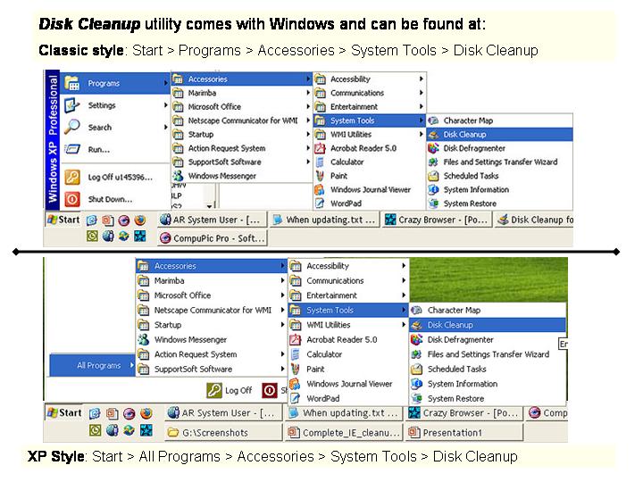Click the Acrobat Reader 5.0 icon in Classic Accessories menu

320,148
